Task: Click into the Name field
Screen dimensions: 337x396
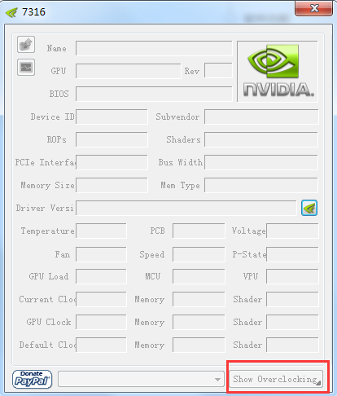Action: pyautogui.click(x=154, y=48)
